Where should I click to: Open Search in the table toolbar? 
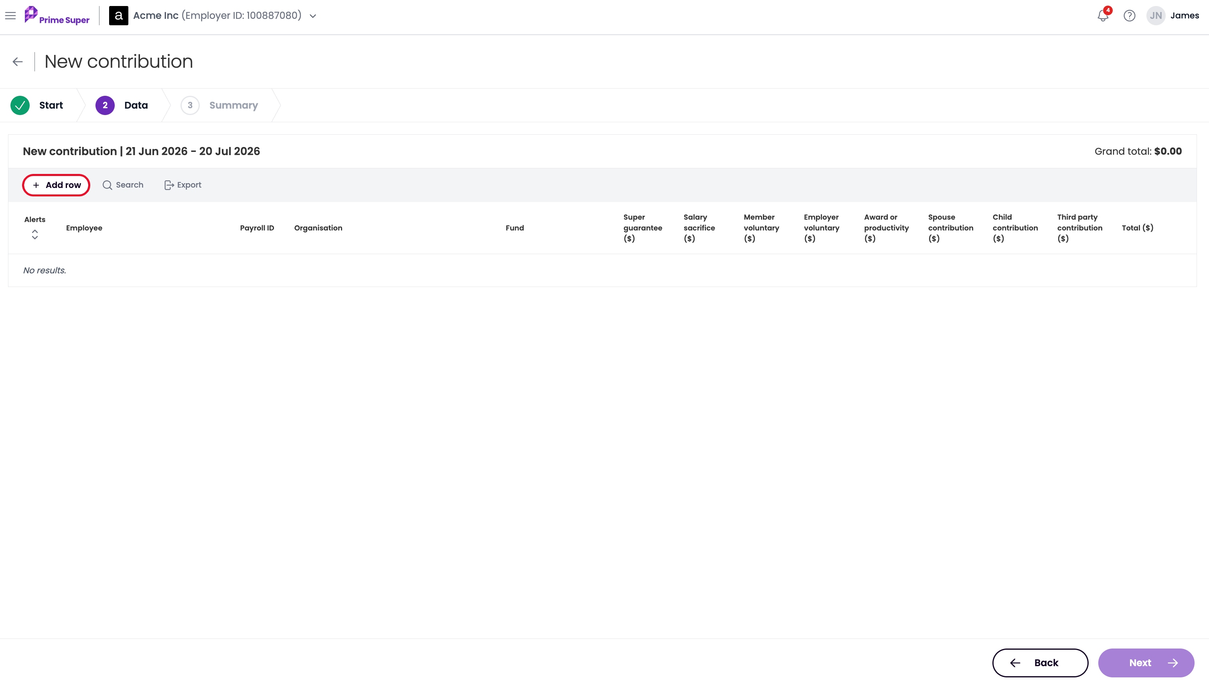(123, 185)
